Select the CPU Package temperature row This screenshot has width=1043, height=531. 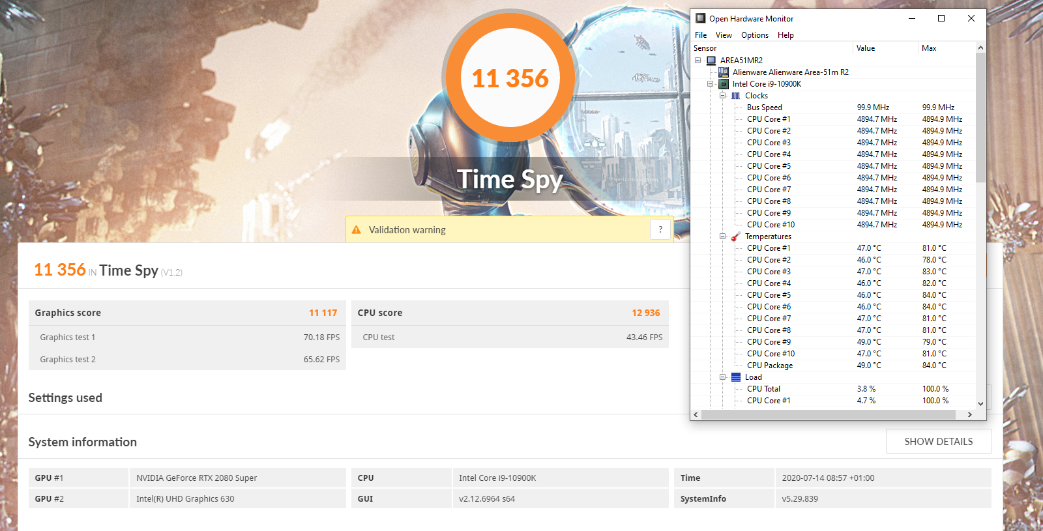click(833, 366)
